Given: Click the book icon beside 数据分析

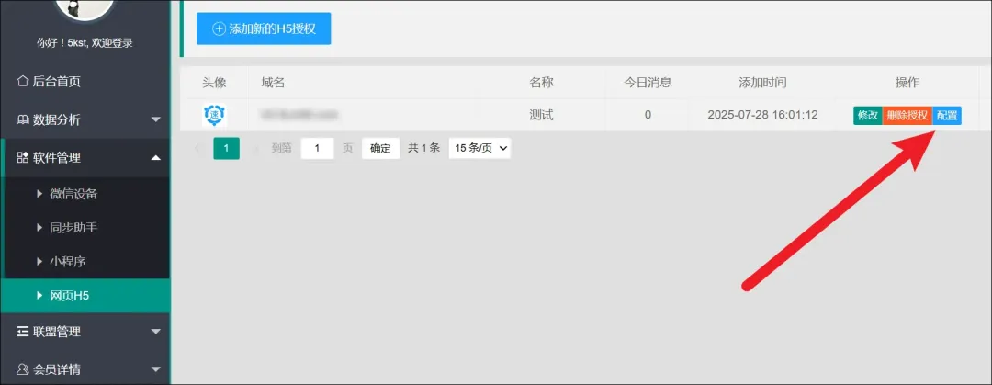Looking at the screenshot, I should coord(22,119).
